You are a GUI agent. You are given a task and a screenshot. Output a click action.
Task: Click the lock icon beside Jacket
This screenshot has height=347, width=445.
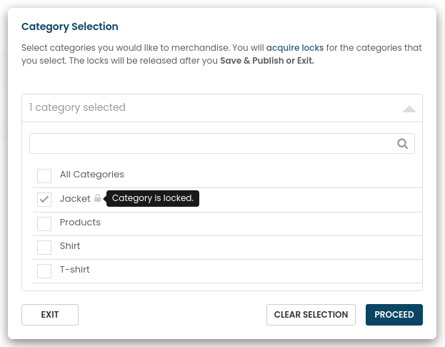tap(98, 197)
